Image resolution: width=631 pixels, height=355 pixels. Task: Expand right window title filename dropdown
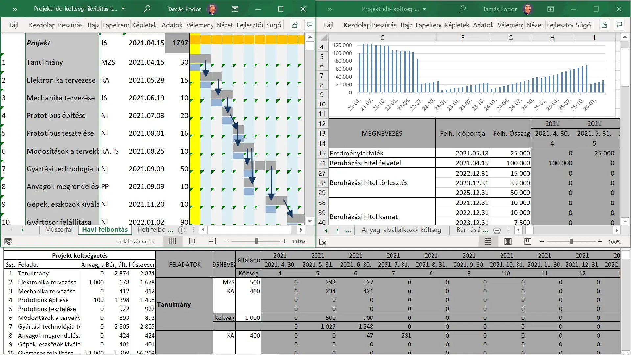424,9
